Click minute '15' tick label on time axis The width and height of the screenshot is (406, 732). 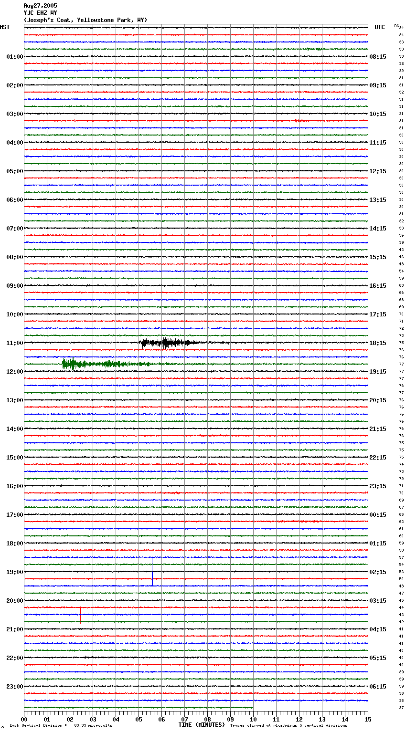point(368,719)
